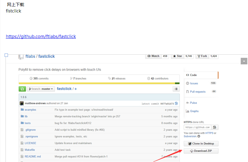Click the language breakdown color bar
Image resolution: width=248 pixels, height=162 pixels.
pyautogui.click(x=99, y=83)
